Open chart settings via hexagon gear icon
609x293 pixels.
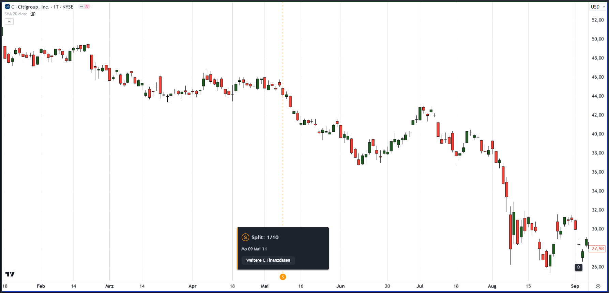pyautogui.click(x=598, y=286)
